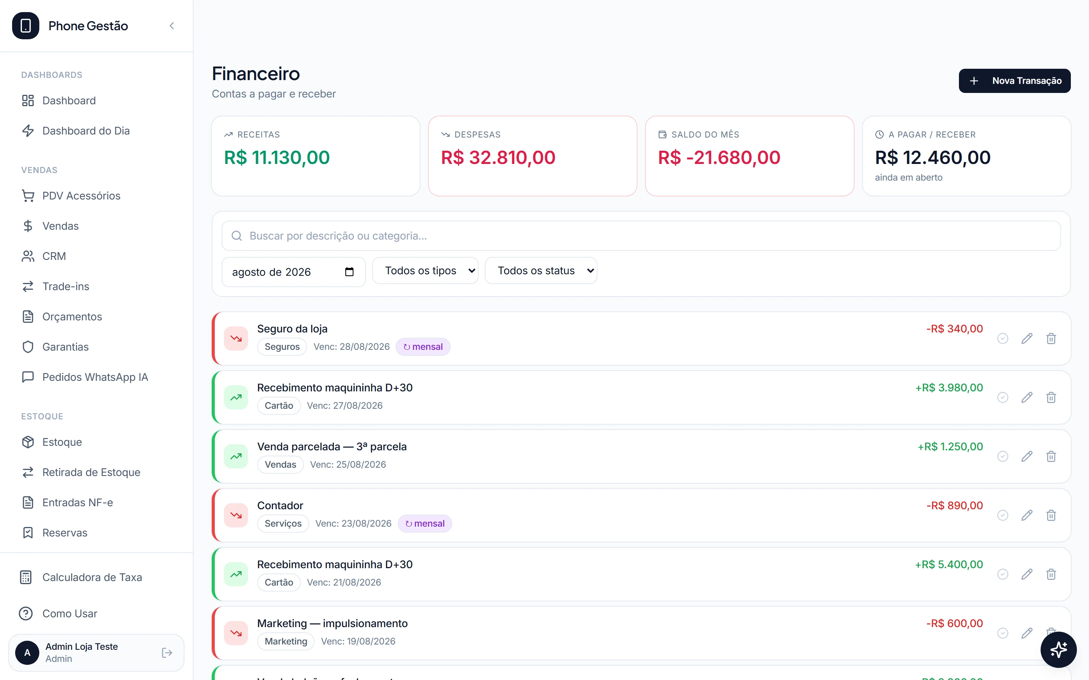The height and width of the screenshot is (680, 1089).
Task: Click the mensal badge on Seguro da loja
Action: click(423, 347)
